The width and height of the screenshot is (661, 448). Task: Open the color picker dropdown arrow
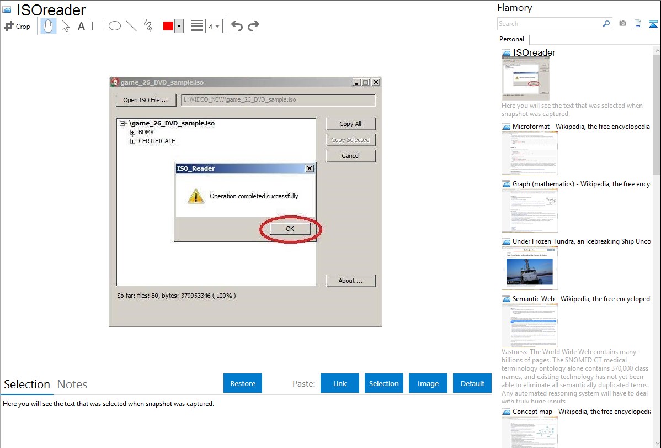(x=179, y=26)
